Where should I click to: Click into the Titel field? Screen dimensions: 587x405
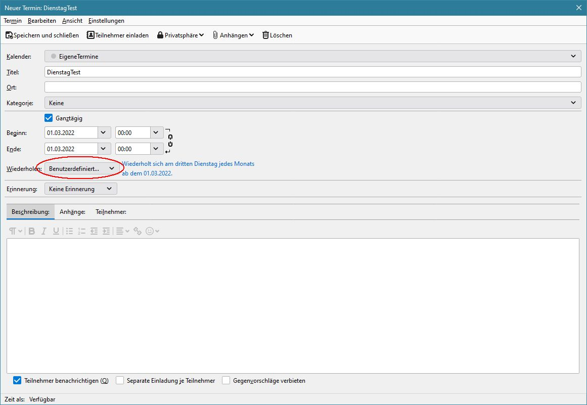[312, 72]
